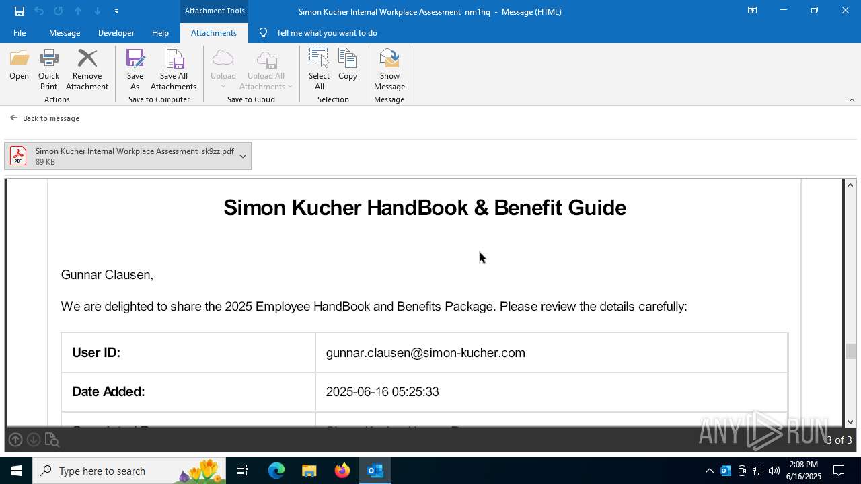
Task: Click the volume icon in system tray
Action: coord(774,471)
